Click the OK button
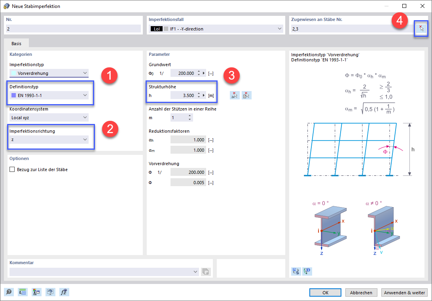Screen dimensions: 432x301 pyautogui.click(x=325, y=292)
